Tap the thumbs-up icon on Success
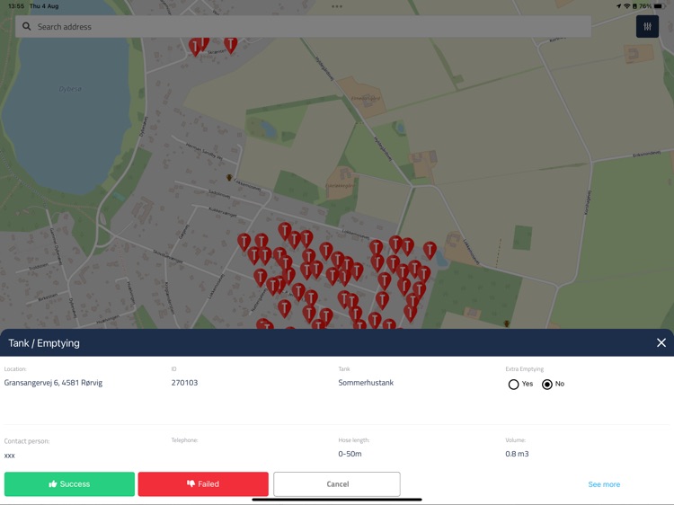The width and height of the screenshot is (674, 505). [53, 484]
